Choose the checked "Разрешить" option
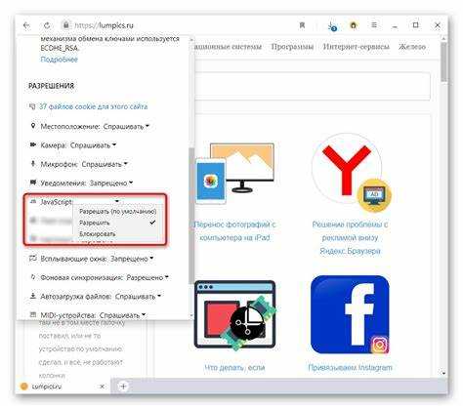Screen dimensions: 463x409 coord(95,223)
